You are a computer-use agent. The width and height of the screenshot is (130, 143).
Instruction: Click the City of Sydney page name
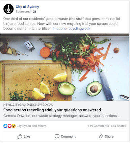coord(27,7)
